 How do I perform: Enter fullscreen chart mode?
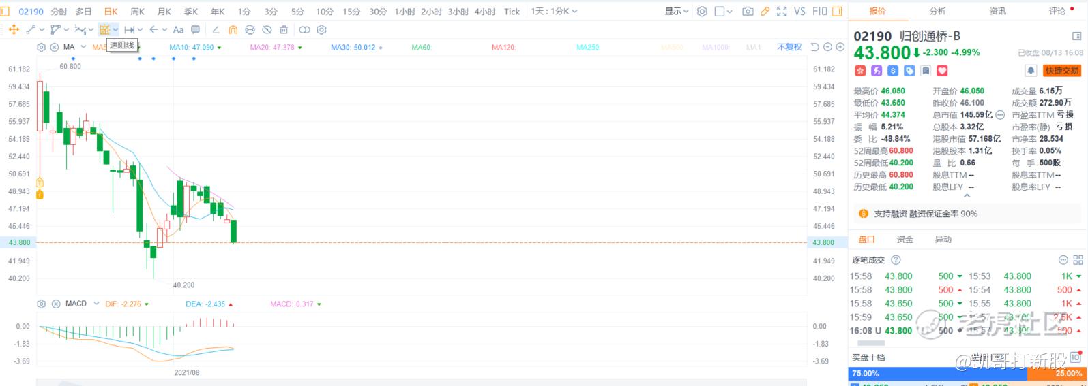pos(782,12)
